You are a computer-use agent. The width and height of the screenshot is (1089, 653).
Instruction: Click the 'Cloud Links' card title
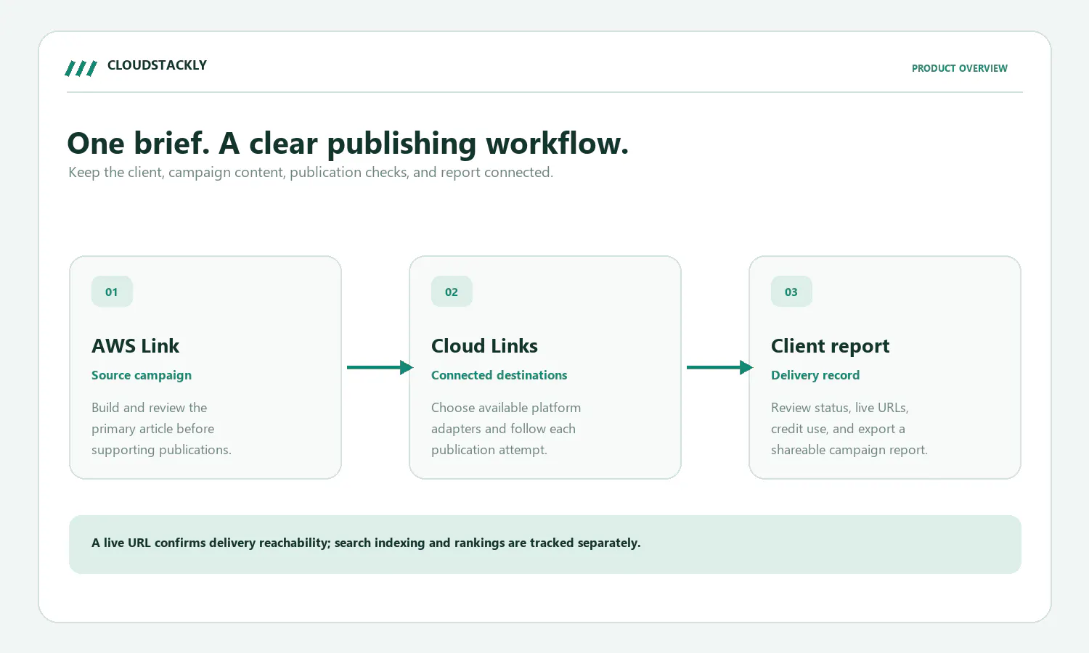coord(484,346)
